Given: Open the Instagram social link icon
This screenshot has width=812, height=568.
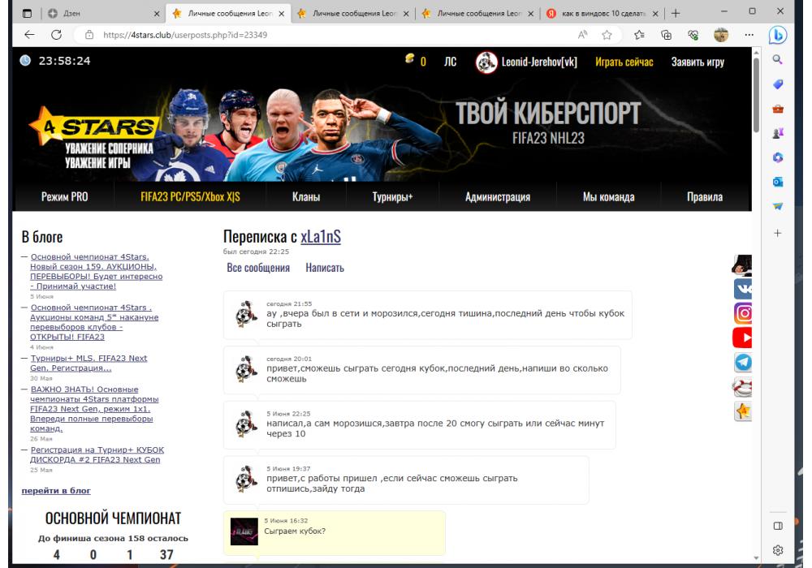Looking at the screenshot, I should [742, 313].
